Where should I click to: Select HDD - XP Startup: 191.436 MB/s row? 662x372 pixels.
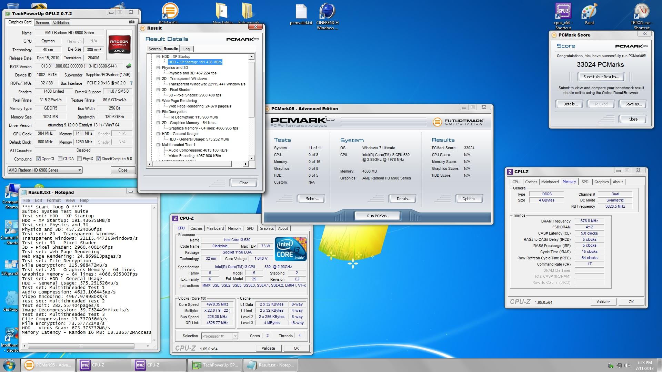pyautogui.click(x=195, y=62)
